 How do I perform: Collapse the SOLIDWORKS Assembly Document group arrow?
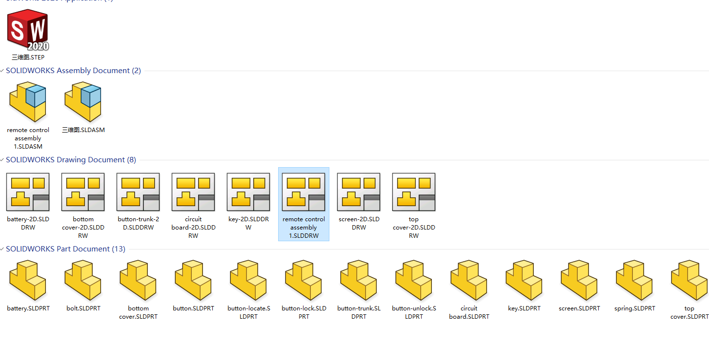(x=2, y=71)
